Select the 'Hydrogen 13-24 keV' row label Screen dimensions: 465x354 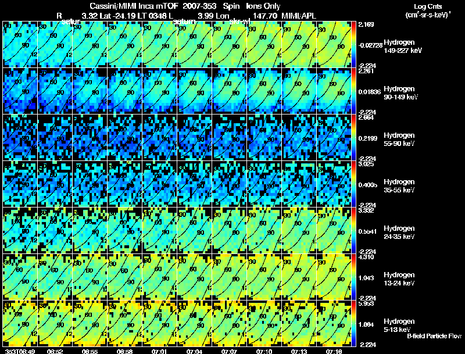click(x=399, y=279)
